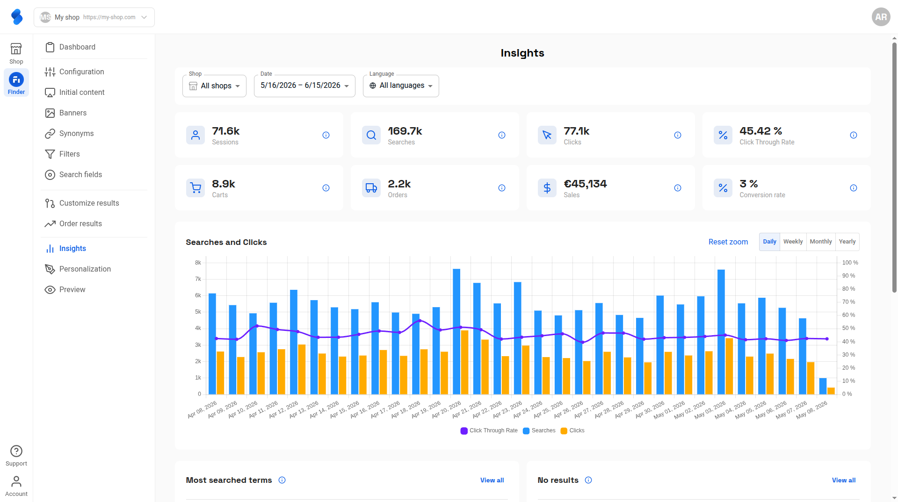Open the Finder section in the sidebar
Screen dimensions: 898x502
[16, 83]
